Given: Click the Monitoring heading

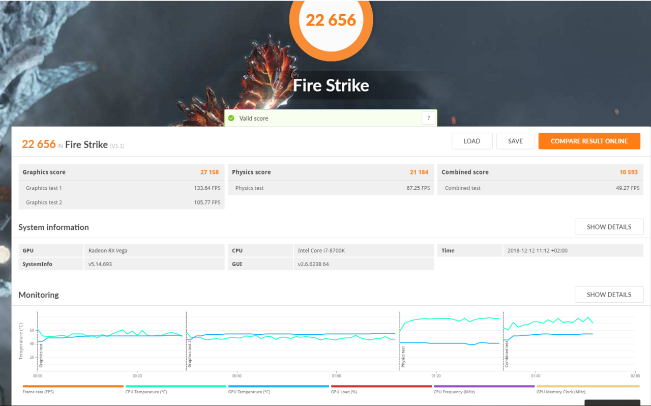Looking at the screenshot, I should tap(39, 295).
